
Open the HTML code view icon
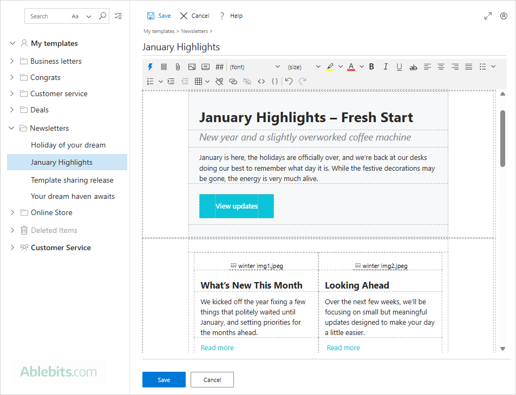tap(260, 81)
